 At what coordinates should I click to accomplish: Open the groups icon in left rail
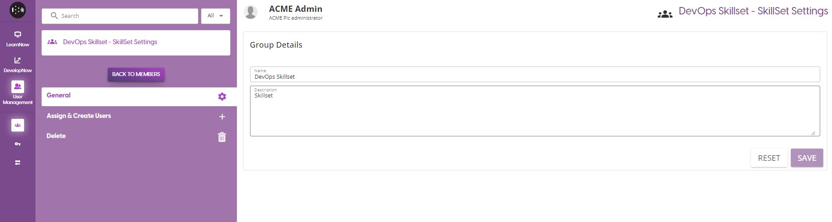[18, 125]
